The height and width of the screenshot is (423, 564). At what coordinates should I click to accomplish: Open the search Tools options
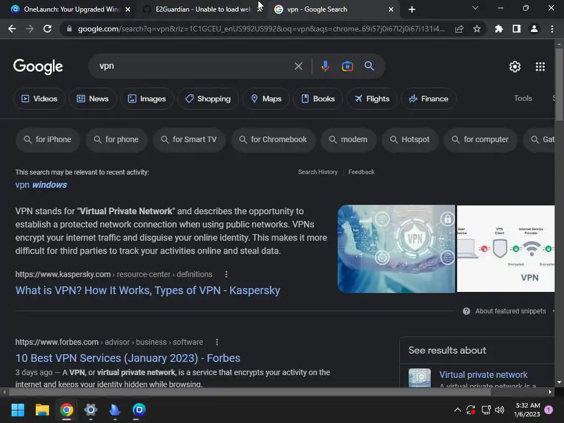[x=523, y=98]
